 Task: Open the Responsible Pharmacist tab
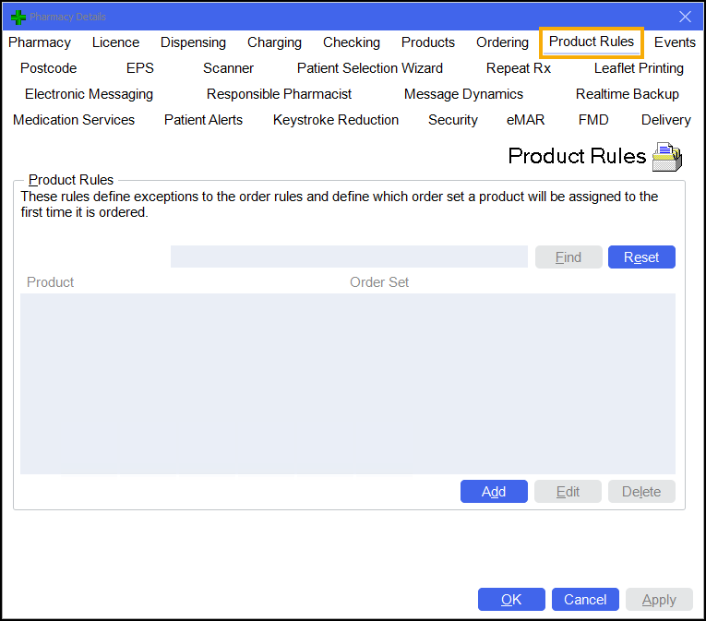tap(279, 94)
